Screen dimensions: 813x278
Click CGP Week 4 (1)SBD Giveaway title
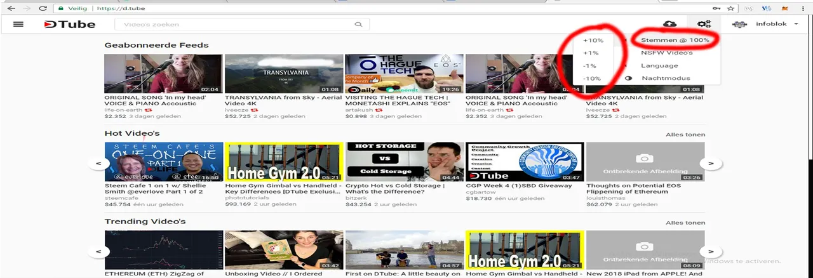point(518,185)
